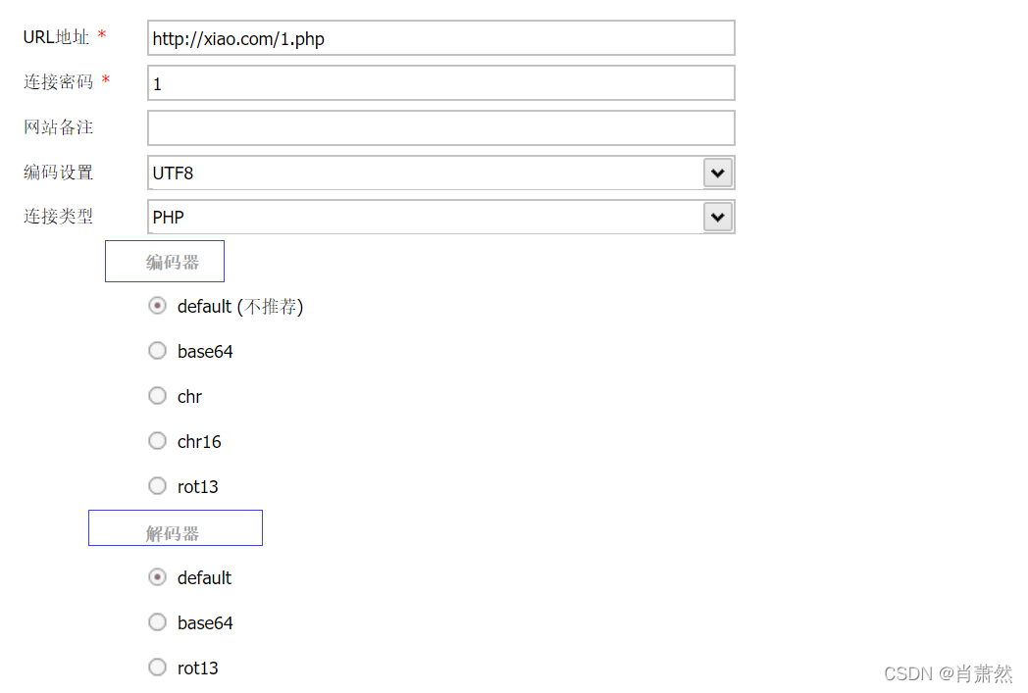
Task: Click the URL地址 field label
Action: click(56, 37)
